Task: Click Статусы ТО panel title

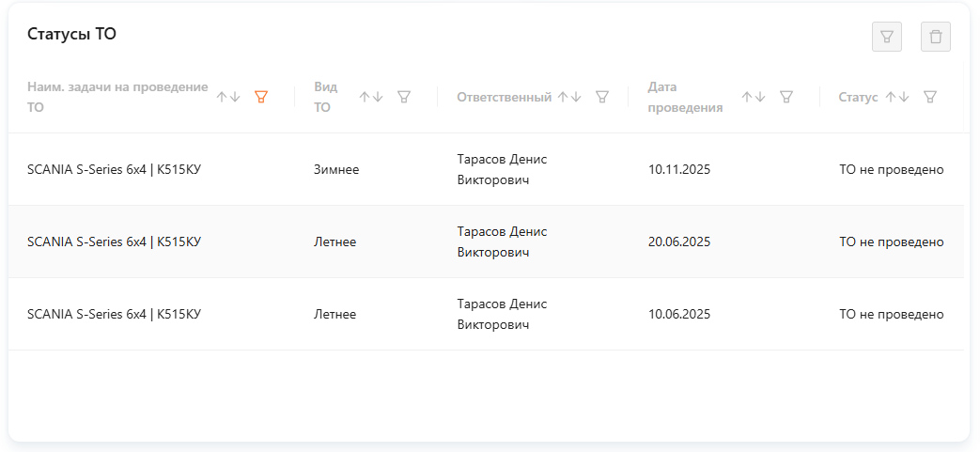Action: (x=71, y=34)
